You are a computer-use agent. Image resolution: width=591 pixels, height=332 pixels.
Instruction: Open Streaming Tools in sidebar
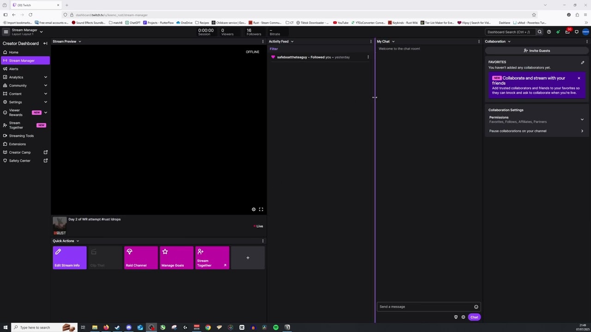pyautogui.click(x=25, y=136)
